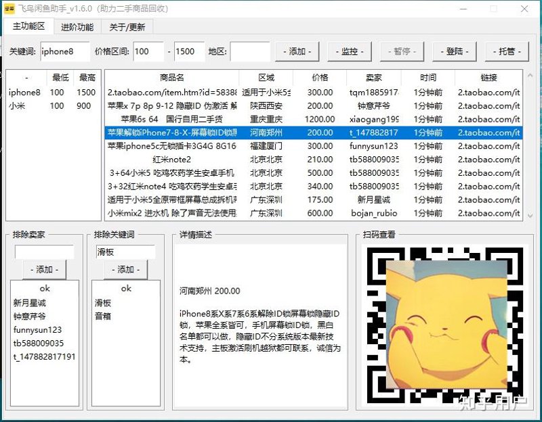The width and height of the screenshot is (542, 422).
Task: Click the 链接 column header
Action: coord(488,78)
